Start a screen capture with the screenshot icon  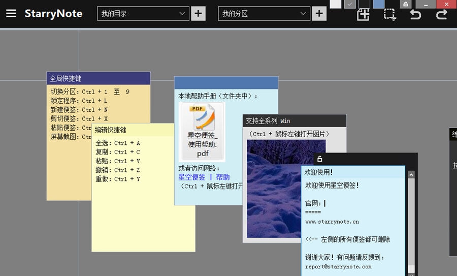[x=389, y=14]
